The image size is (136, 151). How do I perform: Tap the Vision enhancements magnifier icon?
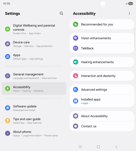pyautogui.click(x=76, y=38)
